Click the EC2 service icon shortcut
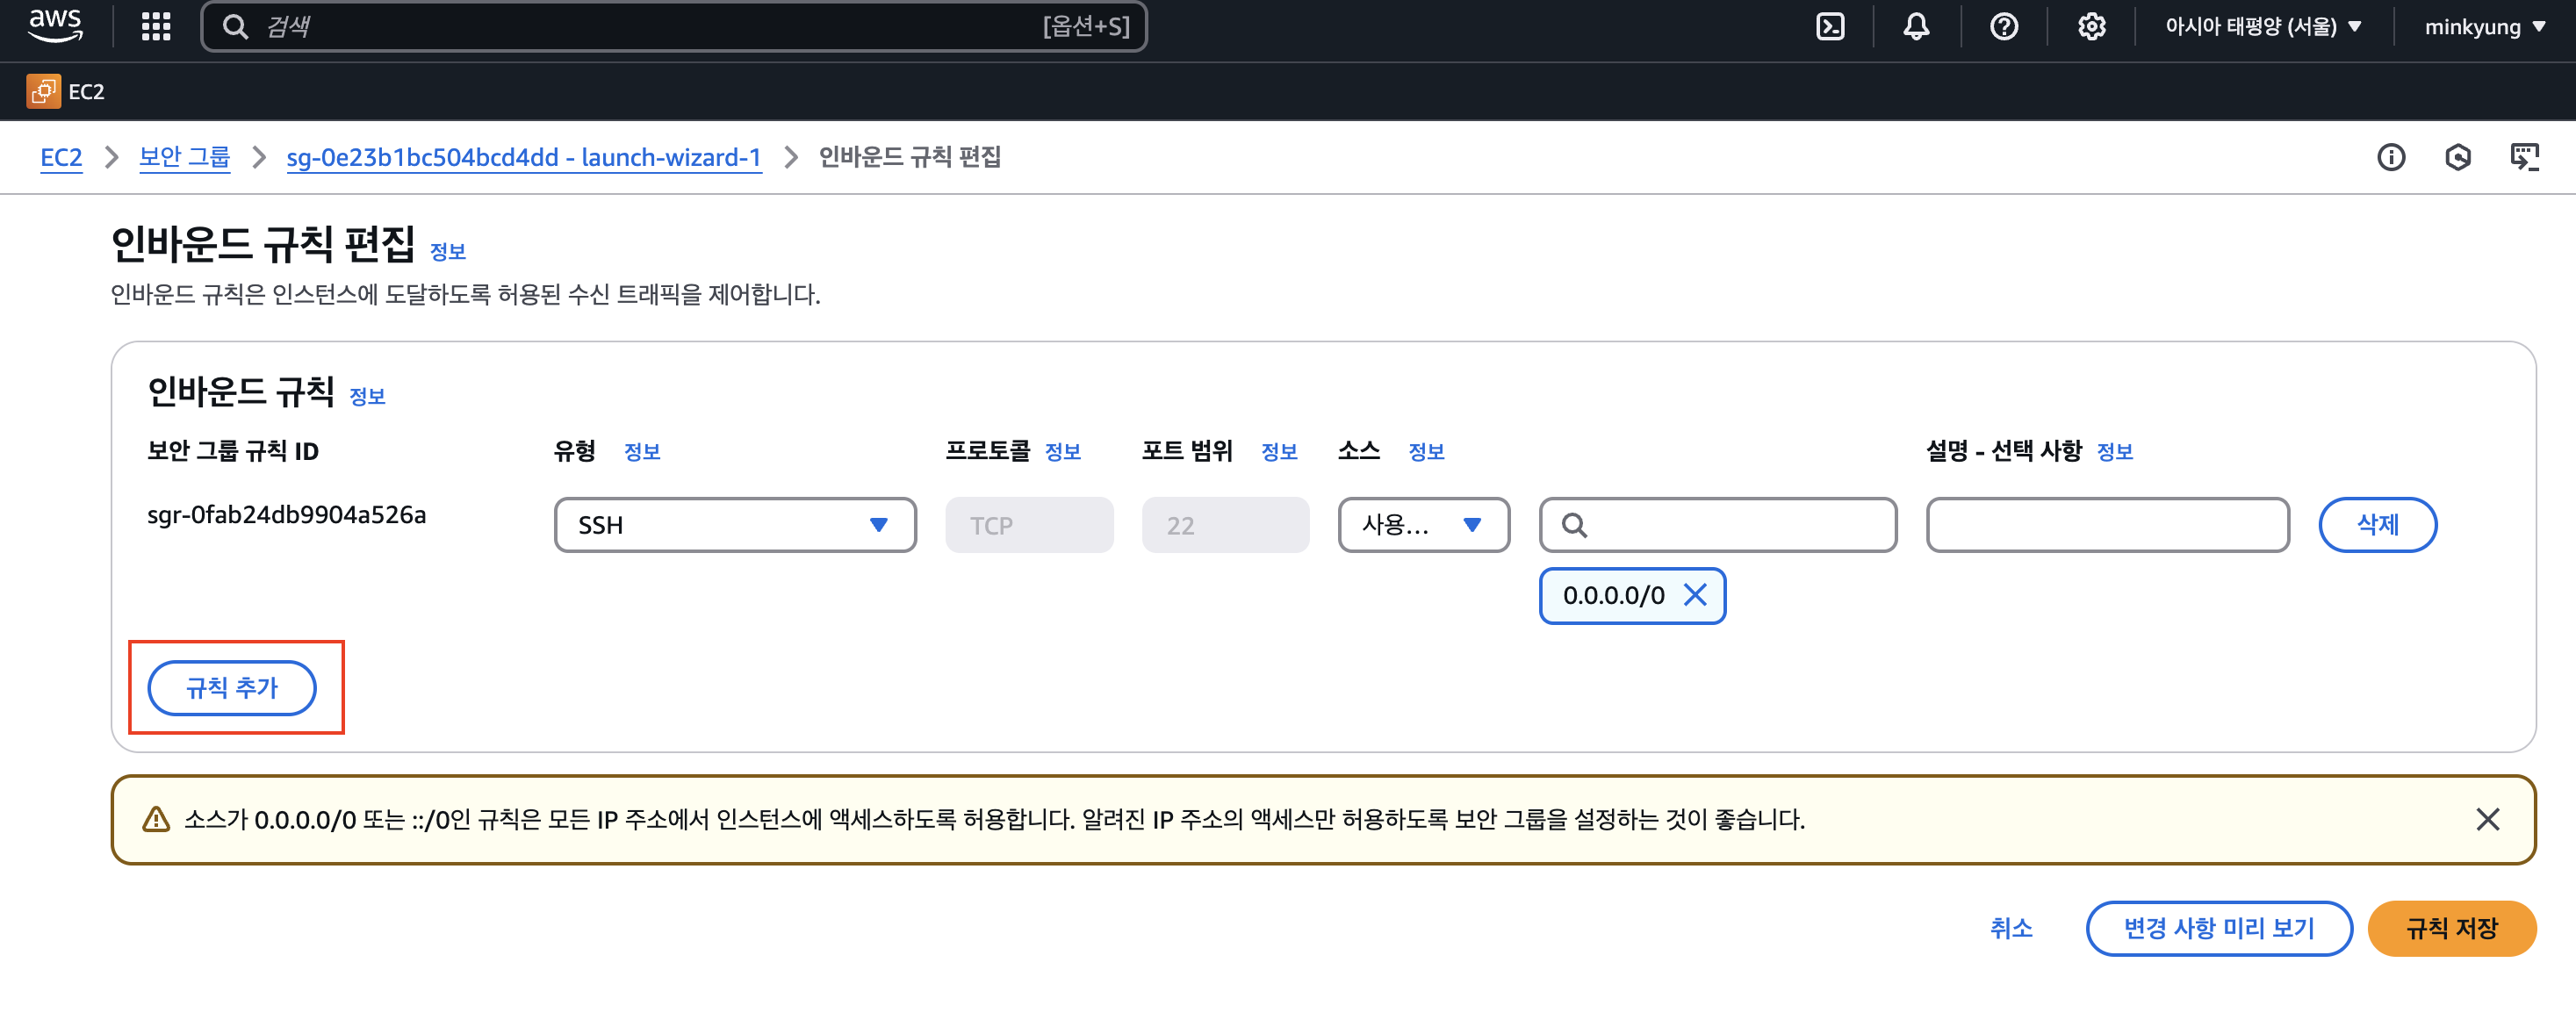 [x=43, y=91]
